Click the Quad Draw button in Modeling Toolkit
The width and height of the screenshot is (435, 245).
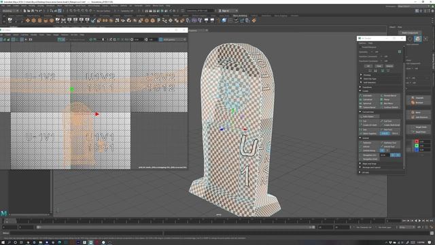[419, 132]
